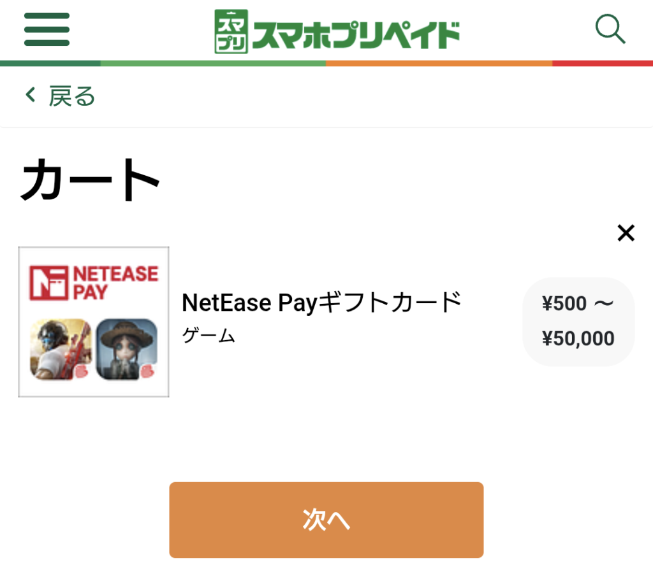The height and width of the screenshot is (572, 653).
Task: Click the light green header stripe segment
Action: tap(213, 64)
